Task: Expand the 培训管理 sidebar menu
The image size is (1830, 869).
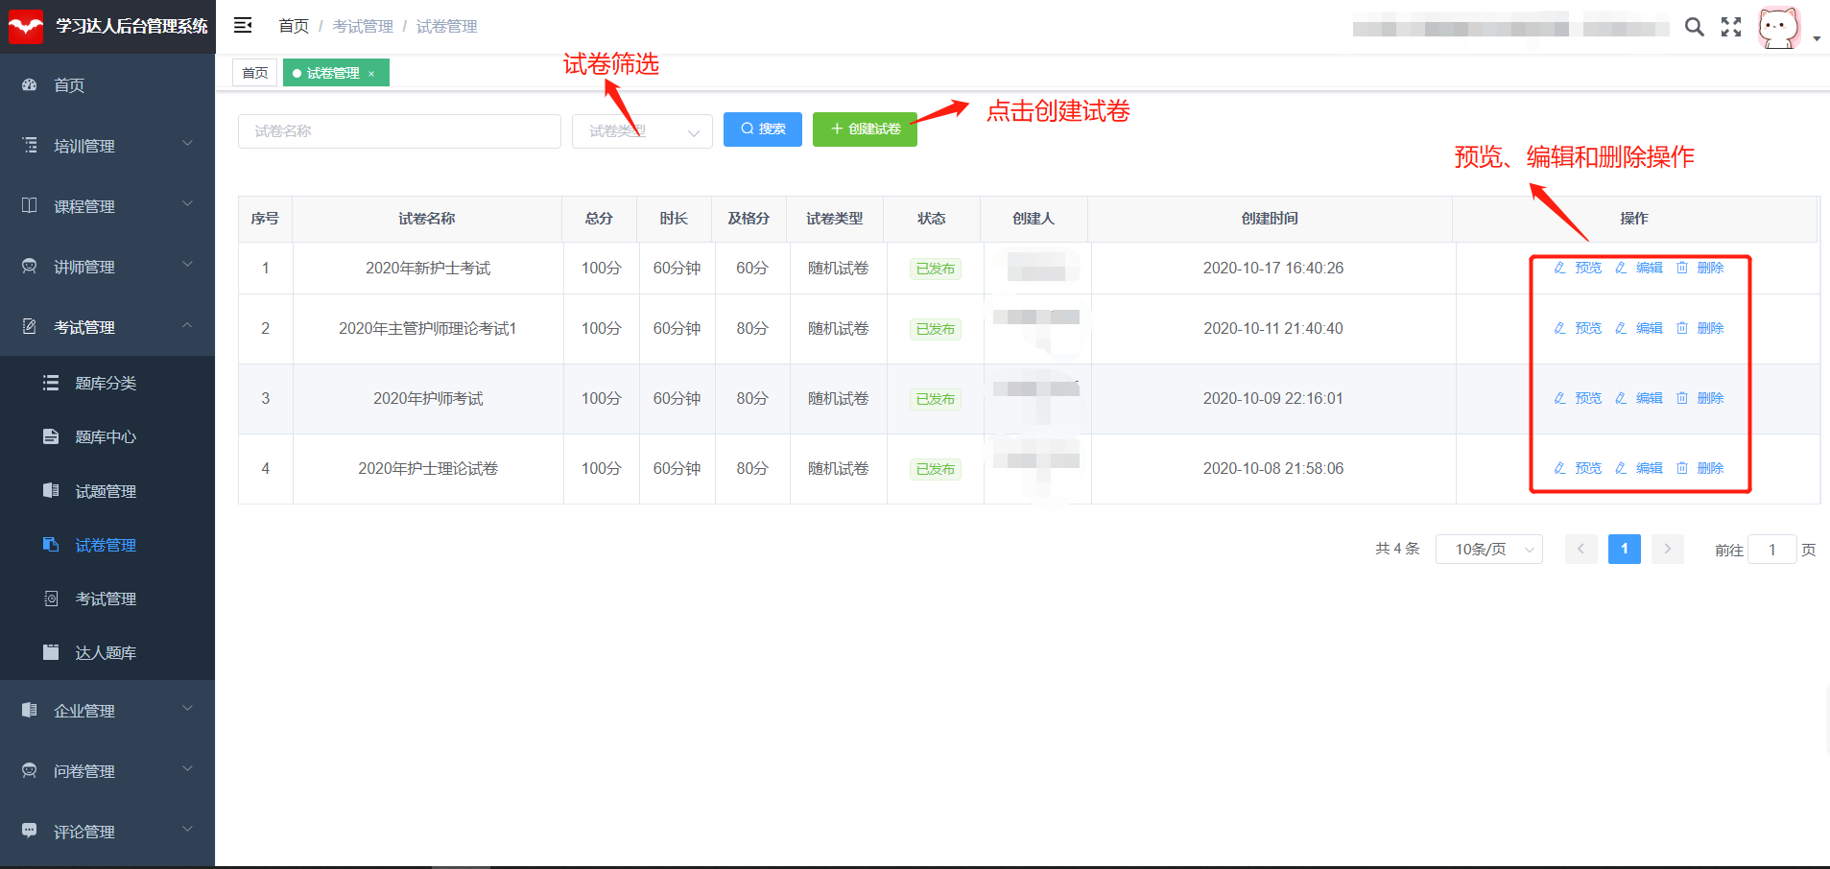Action: (x=107, y=146)
